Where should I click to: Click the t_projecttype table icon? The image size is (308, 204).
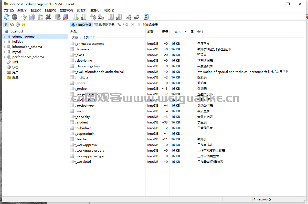tap(72, 106)
